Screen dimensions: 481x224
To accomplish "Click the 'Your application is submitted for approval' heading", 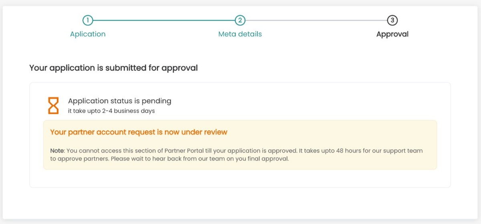I will click(x=114, y=68).
